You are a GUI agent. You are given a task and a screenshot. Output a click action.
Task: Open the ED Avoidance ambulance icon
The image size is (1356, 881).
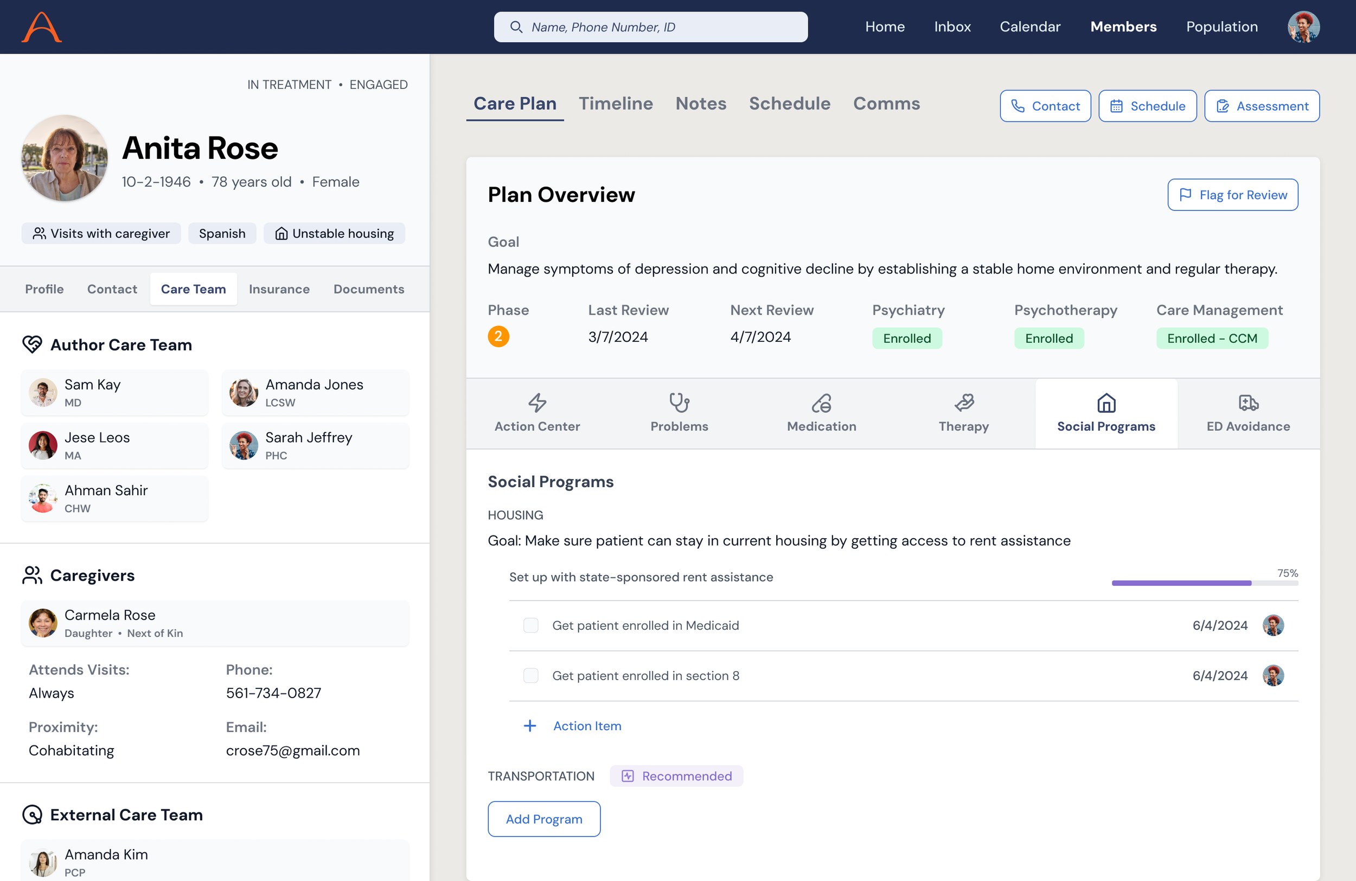coord(1248,403)
